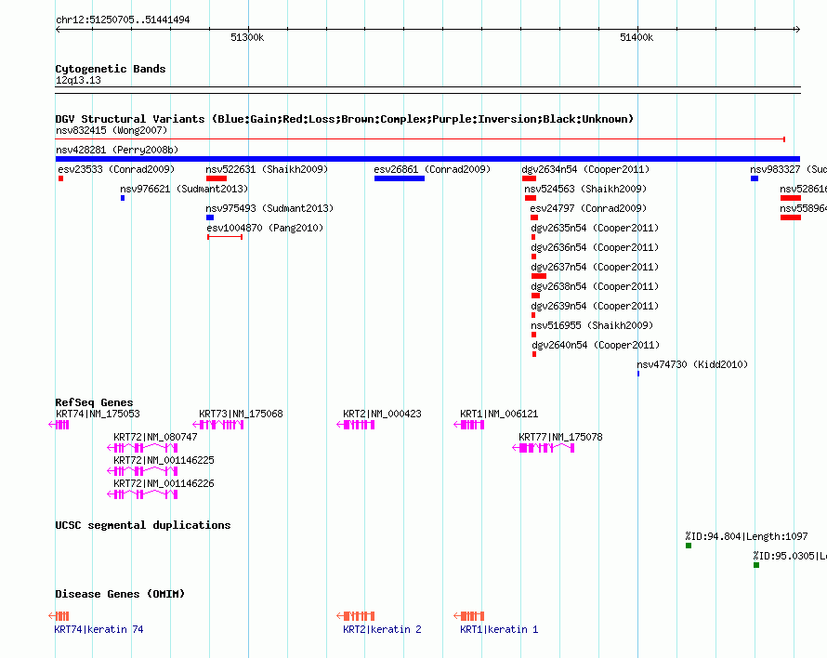
Task: Click DGV Structural Variants track title
Action: 345,119
